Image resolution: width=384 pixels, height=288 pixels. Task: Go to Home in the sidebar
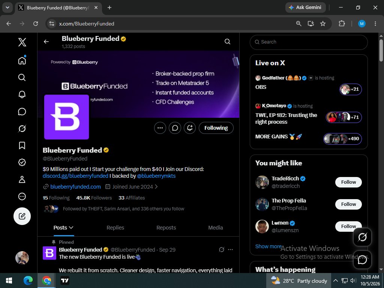[22, 60]
